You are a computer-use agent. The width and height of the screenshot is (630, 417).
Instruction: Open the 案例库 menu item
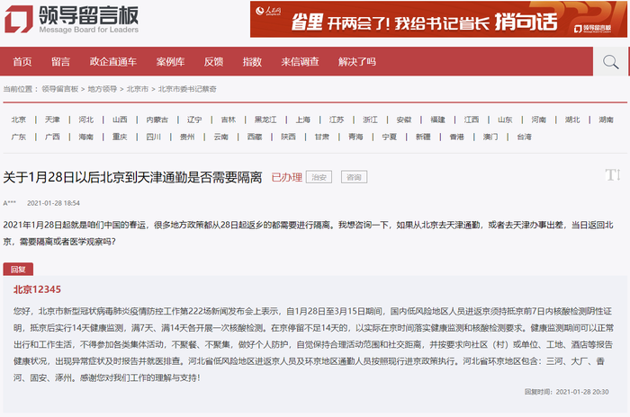pyautogui.click(x=170, y=61)
